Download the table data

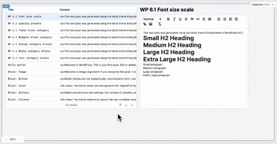pyautogui.click(x=126, y=105)
